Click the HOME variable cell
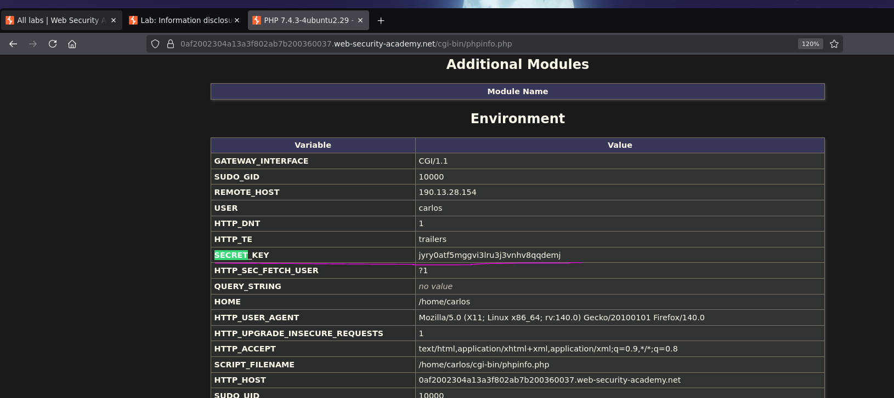 coord(313,302)
